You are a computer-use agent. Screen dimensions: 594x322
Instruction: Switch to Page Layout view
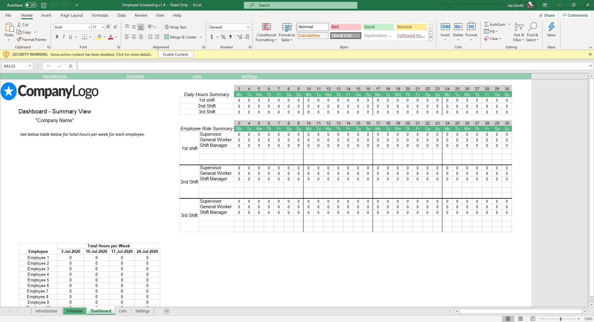520,319
